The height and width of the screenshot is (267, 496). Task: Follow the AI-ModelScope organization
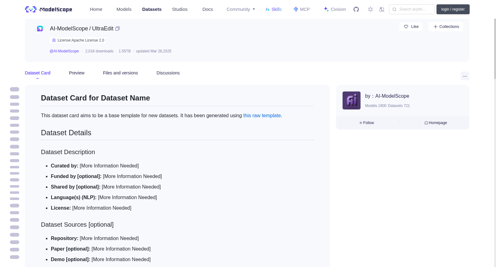[367, 123]
